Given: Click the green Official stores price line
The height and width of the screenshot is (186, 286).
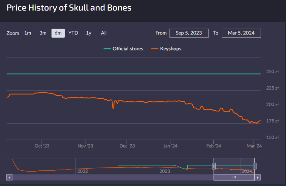Looking at the screenshot, I should [132, 74].
